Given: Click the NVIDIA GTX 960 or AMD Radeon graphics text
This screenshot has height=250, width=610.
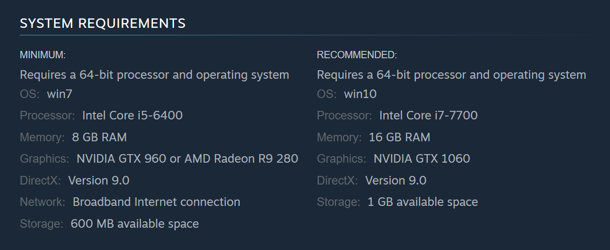Looking at the screenshot, I should click(x=187, y=159).
